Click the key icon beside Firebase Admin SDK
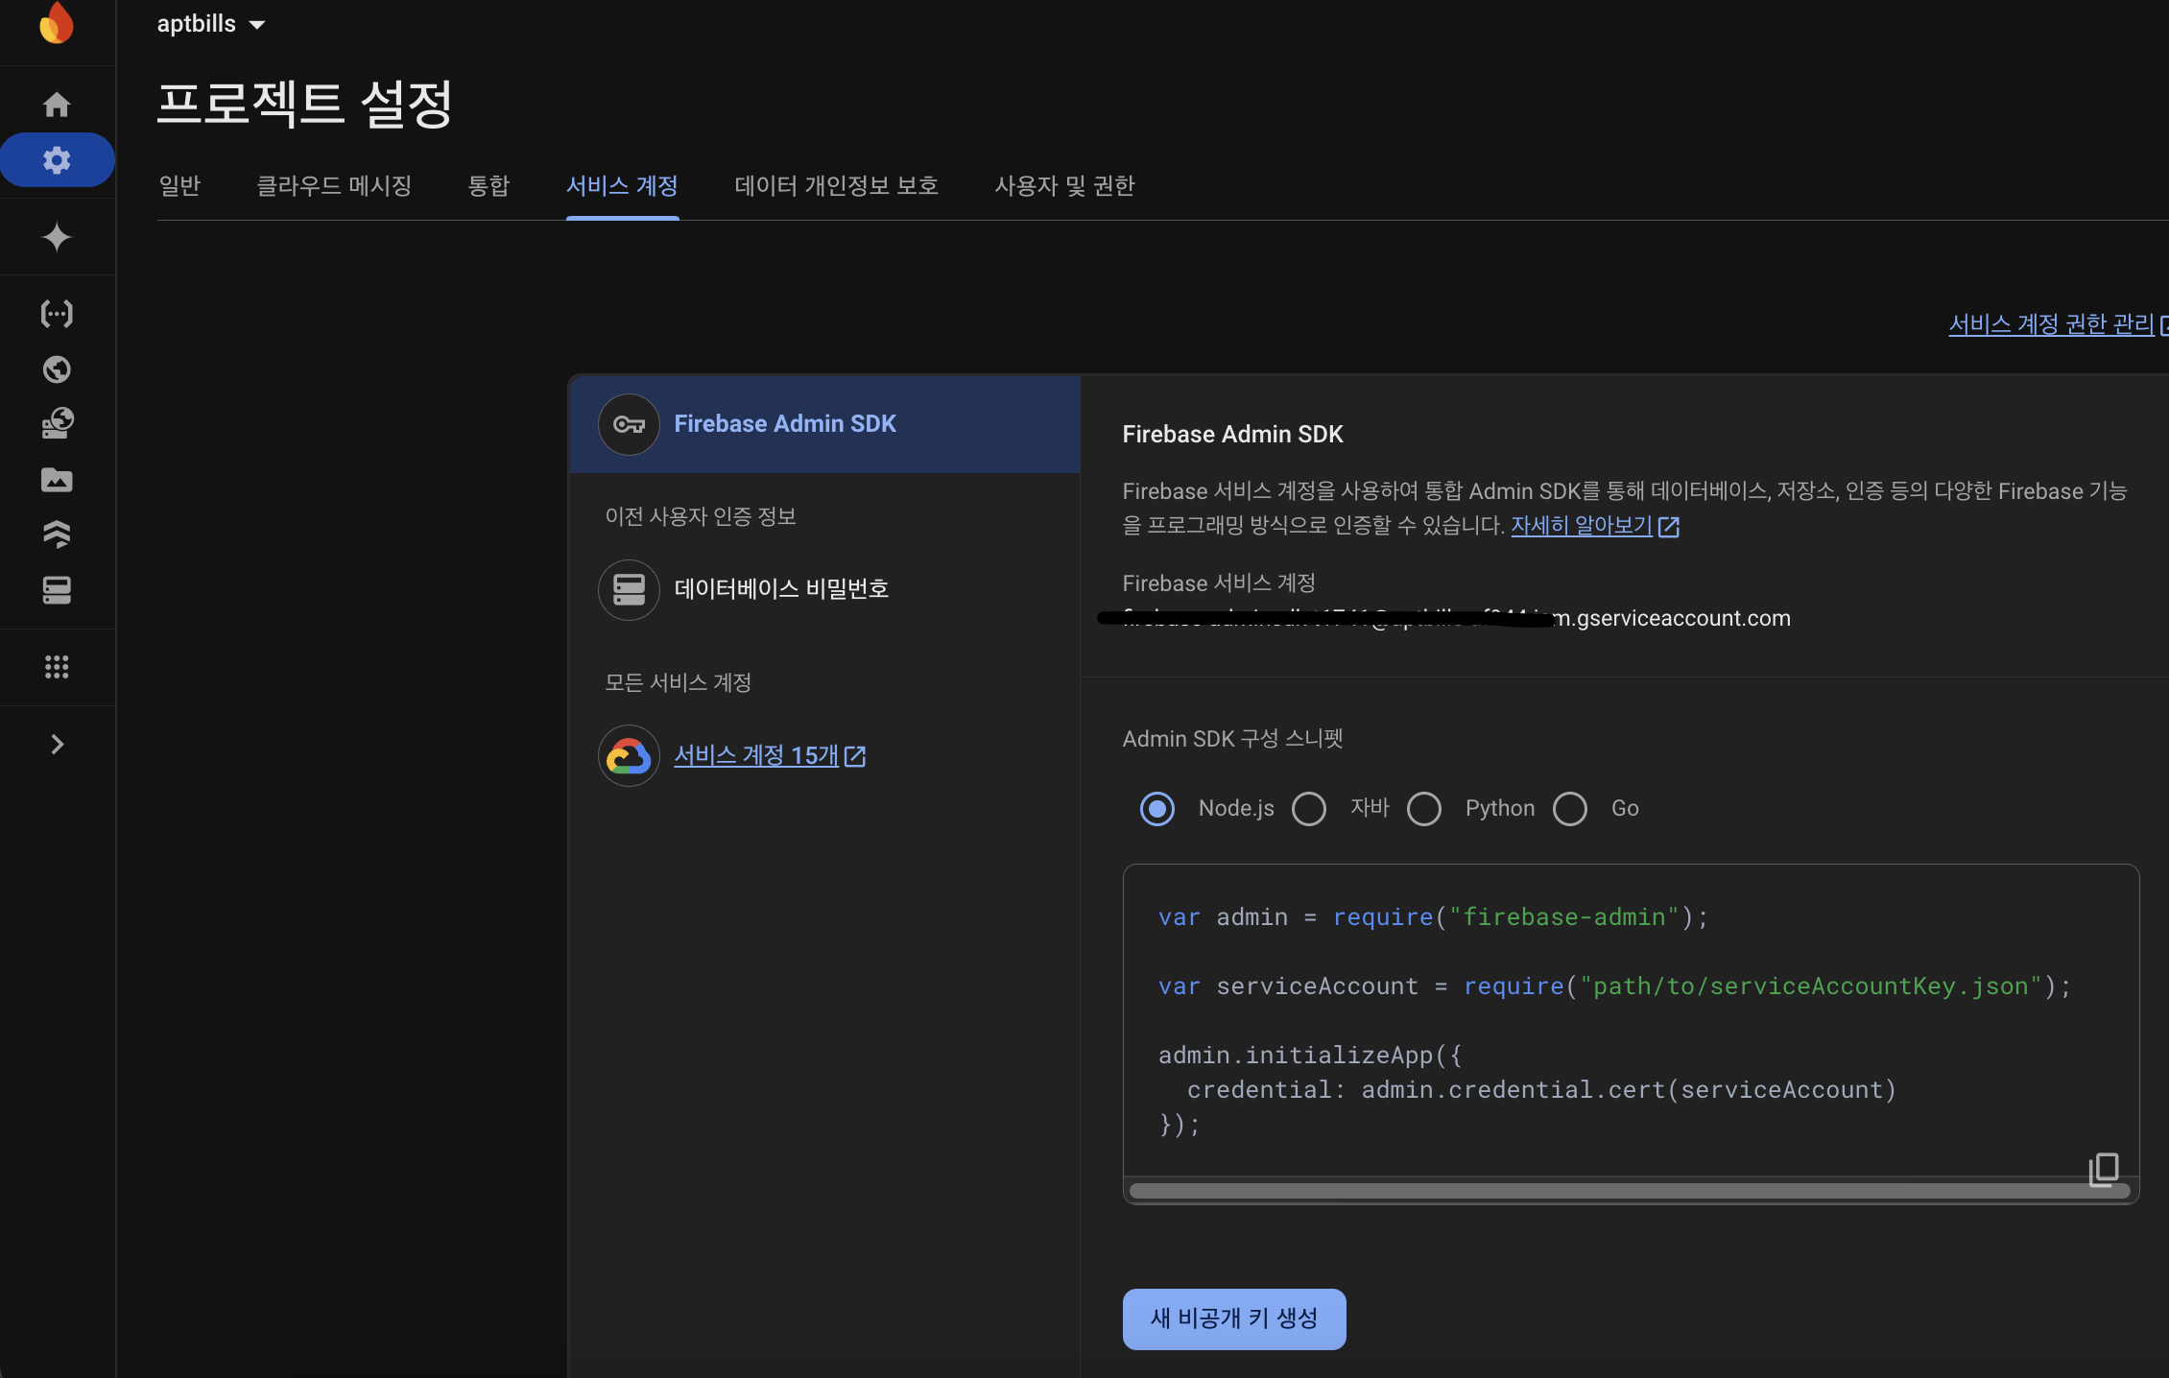 pos(629,424)
